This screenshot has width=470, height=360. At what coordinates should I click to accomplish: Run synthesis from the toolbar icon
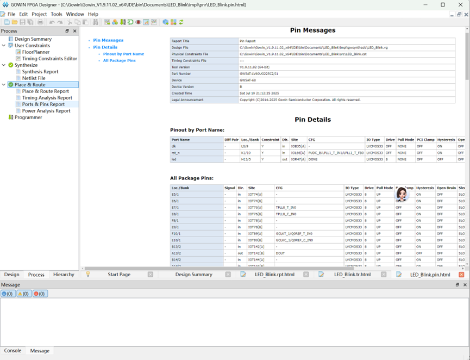click(x=107, y=22)
